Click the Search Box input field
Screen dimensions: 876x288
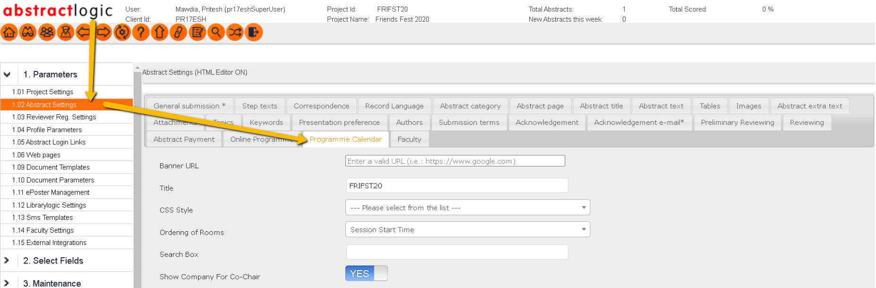click(457, 252)
